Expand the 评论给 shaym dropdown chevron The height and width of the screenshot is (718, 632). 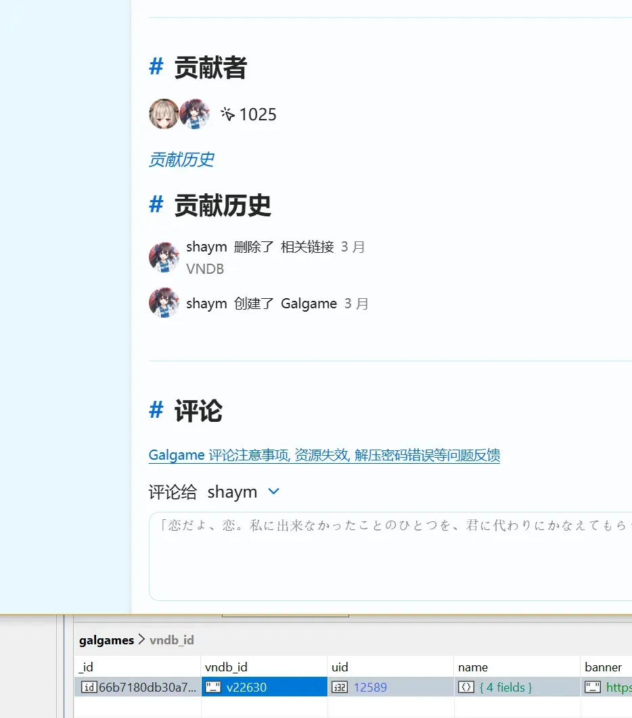click(x=273, y=492)
